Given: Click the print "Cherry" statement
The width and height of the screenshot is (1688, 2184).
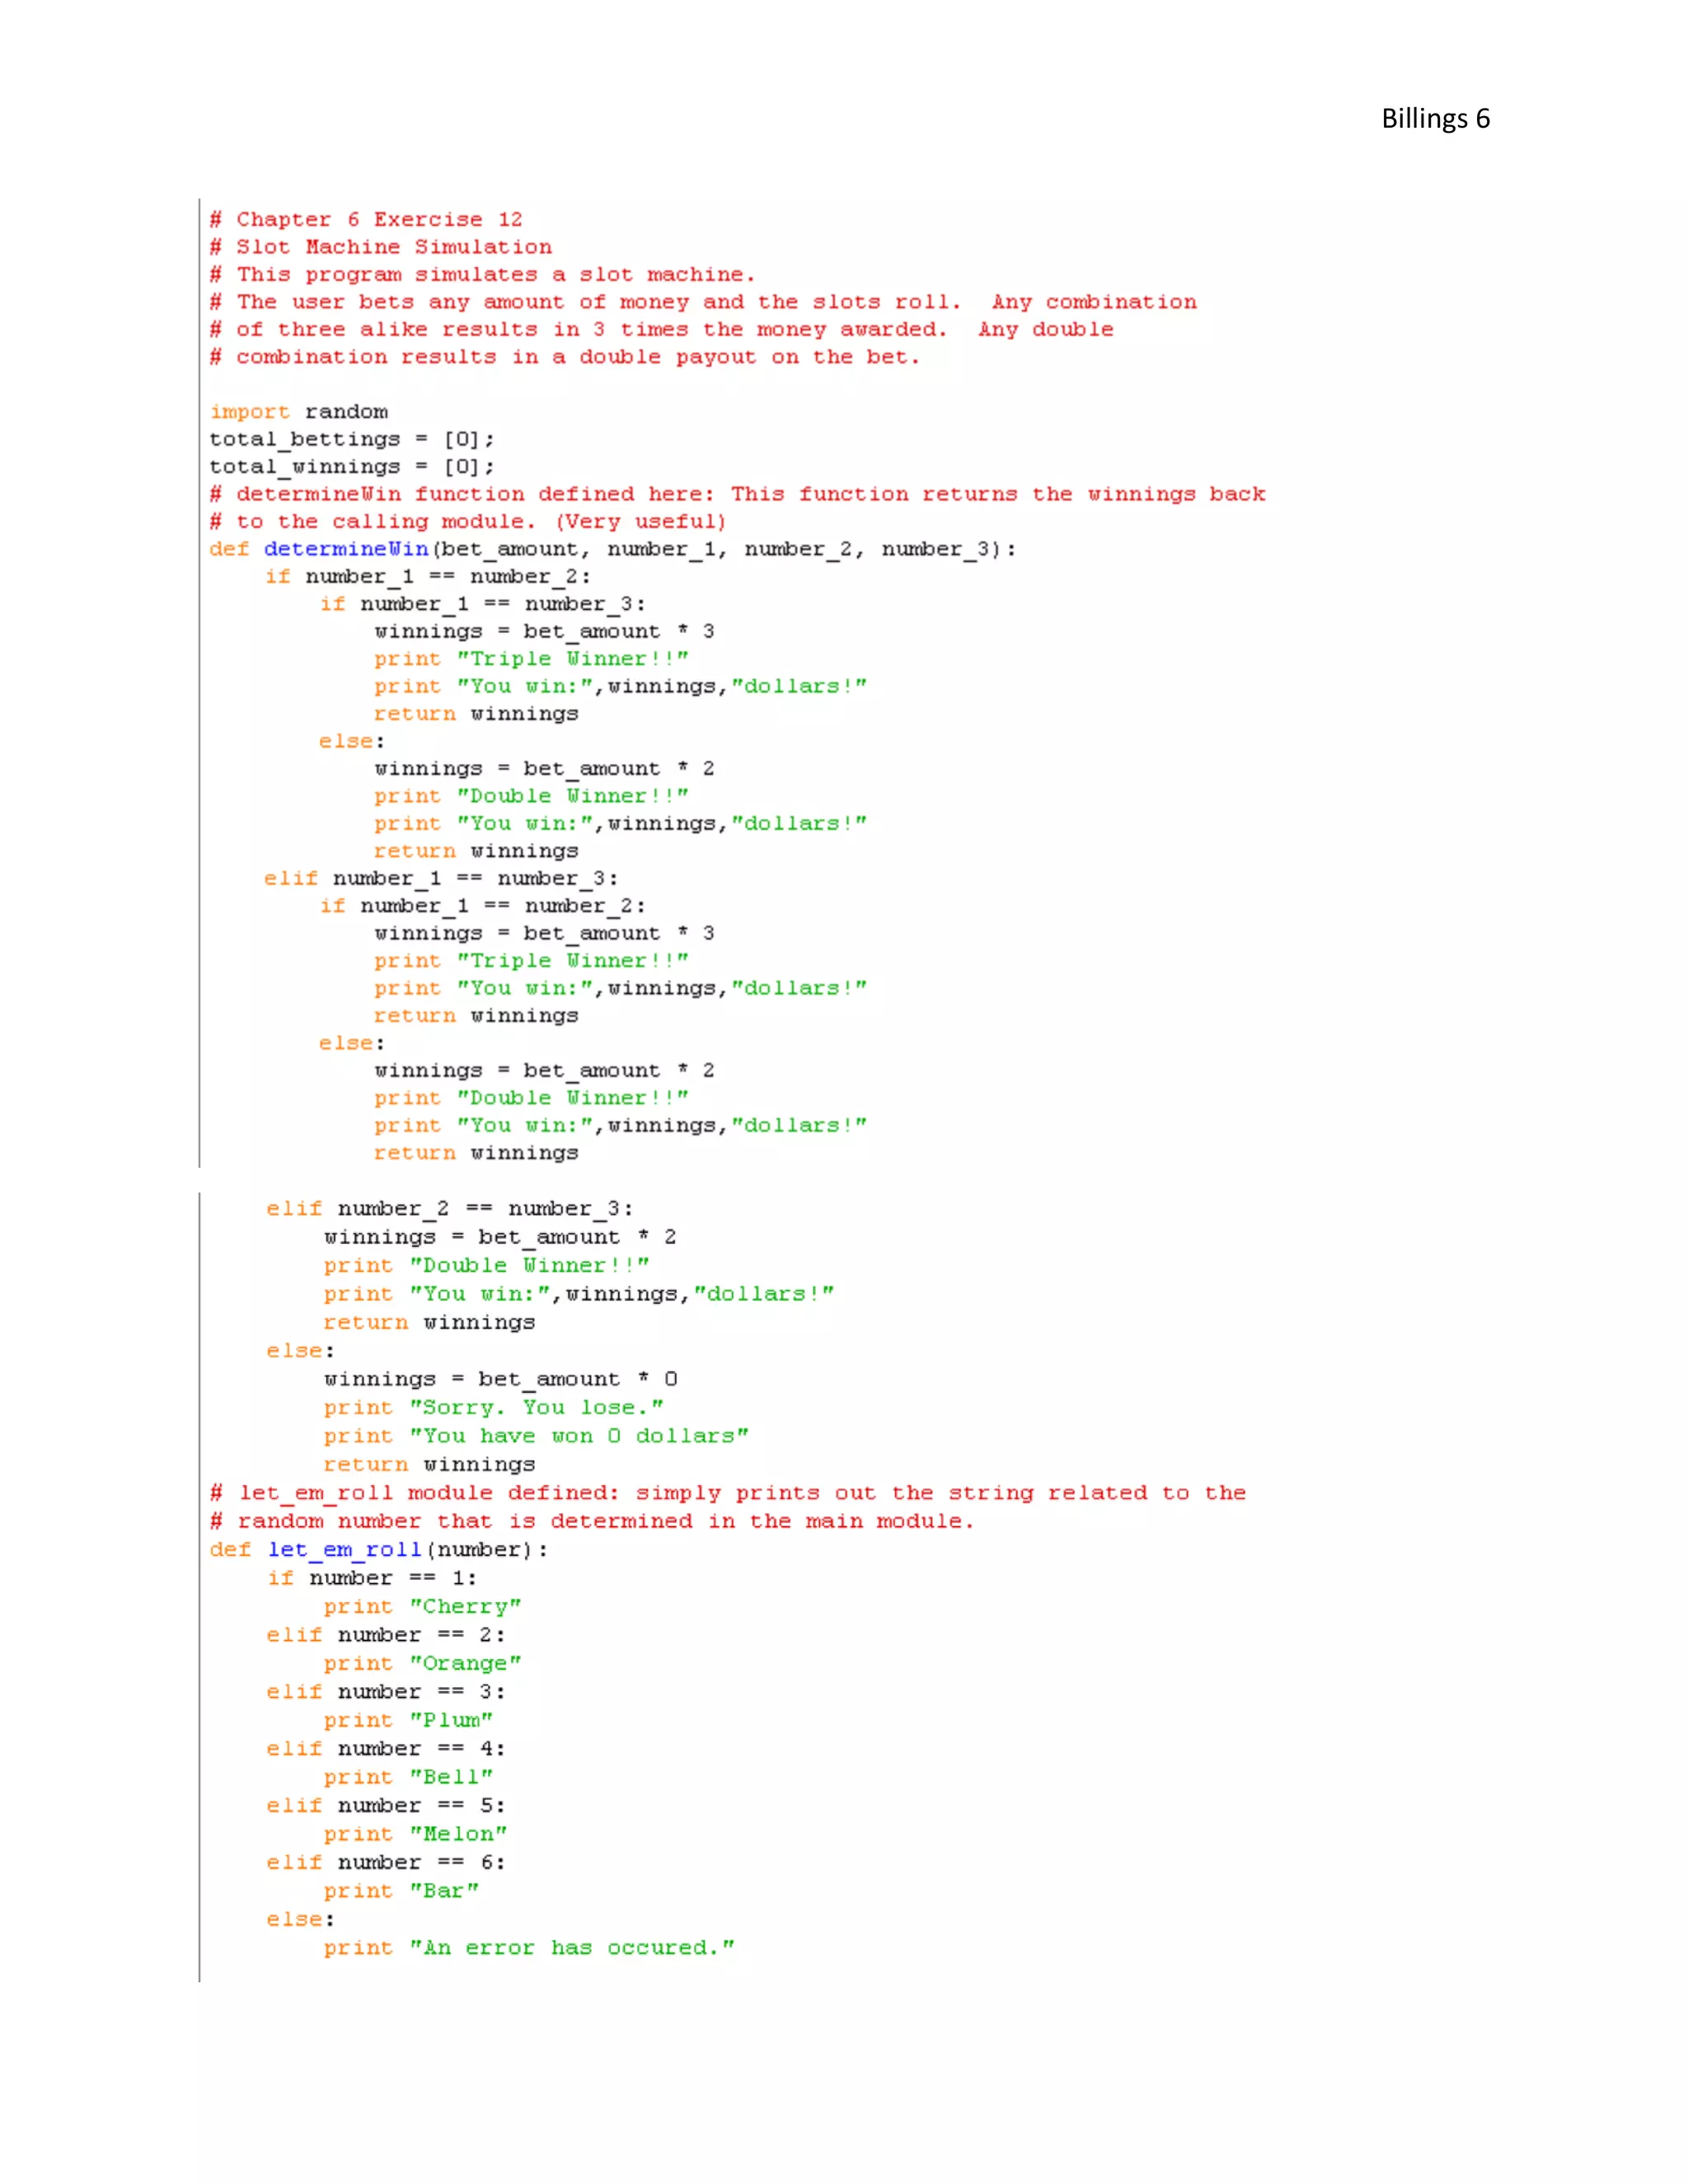Looking at the screenshot, I should point(421,1607).
